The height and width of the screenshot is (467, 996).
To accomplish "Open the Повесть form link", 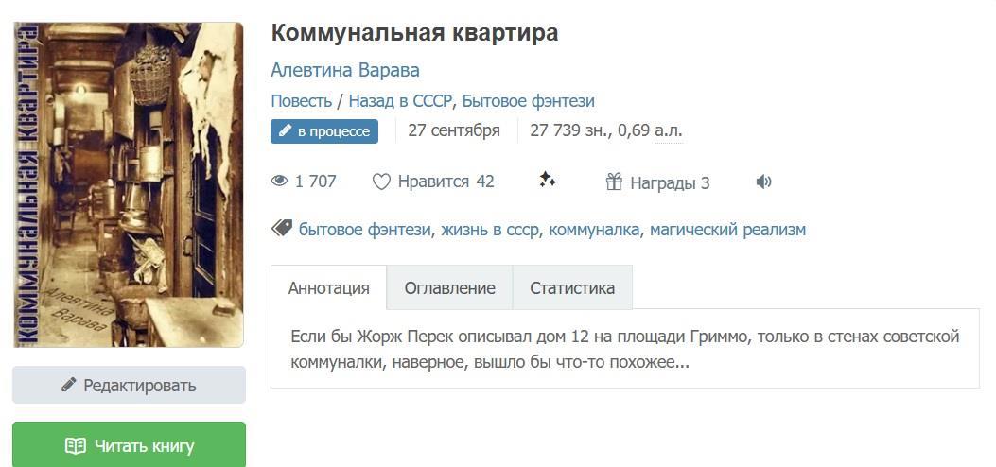I will tap(301, 101).
